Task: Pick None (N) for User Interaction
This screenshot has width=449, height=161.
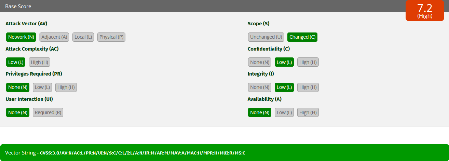Action: 18,112
